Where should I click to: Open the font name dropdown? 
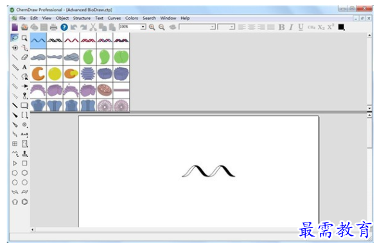tap(213, 27)
